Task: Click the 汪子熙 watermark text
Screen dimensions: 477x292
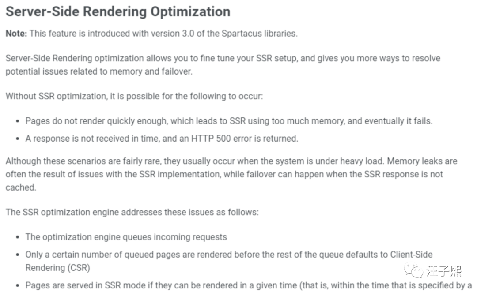Action: [444, 271]
